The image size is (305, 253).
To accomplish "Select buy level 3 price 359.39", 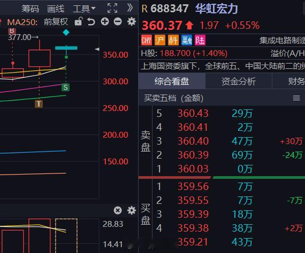I will click(193, 214).
